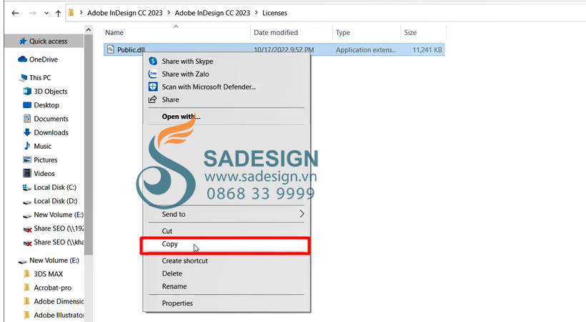Click the This PC computer icon

point(23,77)
